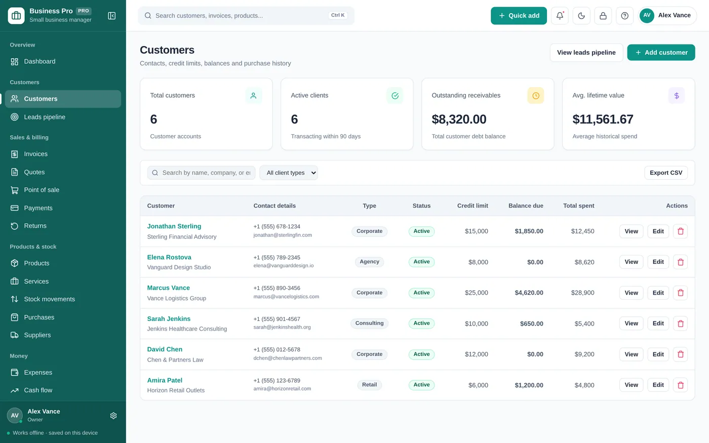Delete Elena Rostova with trash icon

point(681,262)
